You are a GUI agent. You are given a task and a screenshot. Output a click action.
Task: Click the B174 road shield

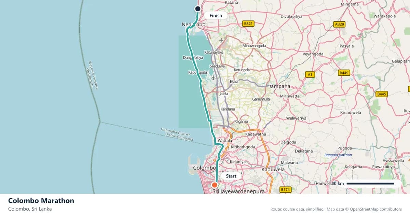click(285, 189)
